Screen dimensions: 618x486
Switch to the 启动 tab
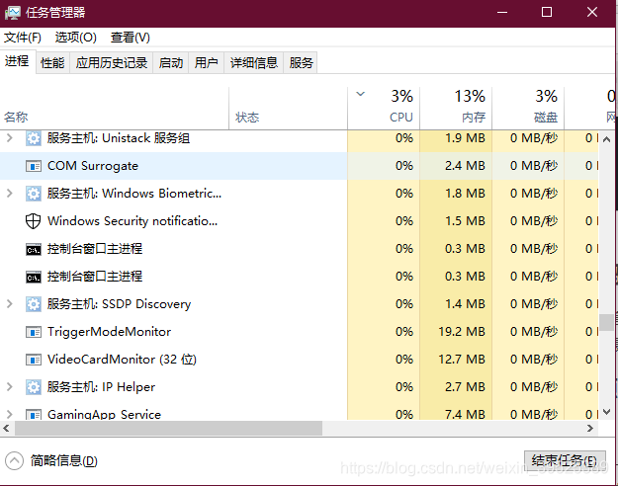tap(171, 62)
